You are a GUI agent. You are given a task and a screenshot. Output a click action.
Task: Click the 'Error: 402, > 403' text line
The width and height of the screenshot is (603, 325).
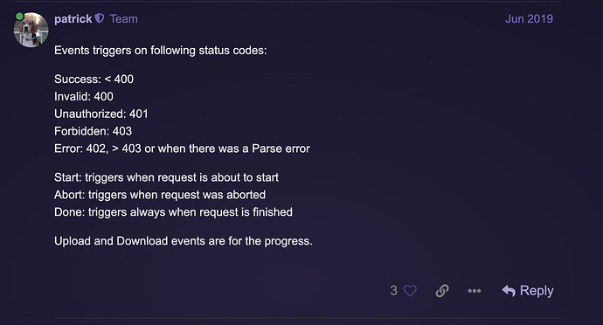click(x=182, y=149)
